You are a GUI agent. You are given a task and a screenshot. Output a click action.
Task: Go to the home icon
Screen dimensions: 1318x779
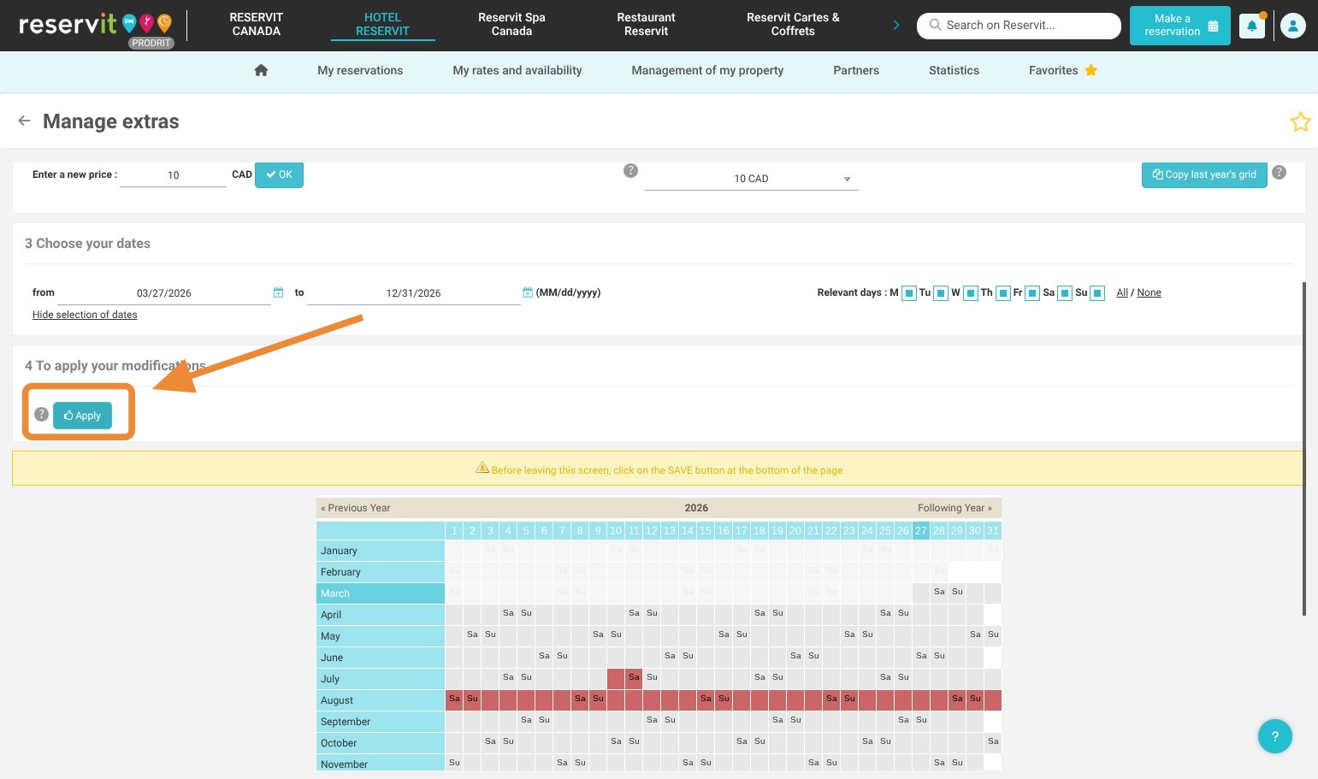coord(261,70)
